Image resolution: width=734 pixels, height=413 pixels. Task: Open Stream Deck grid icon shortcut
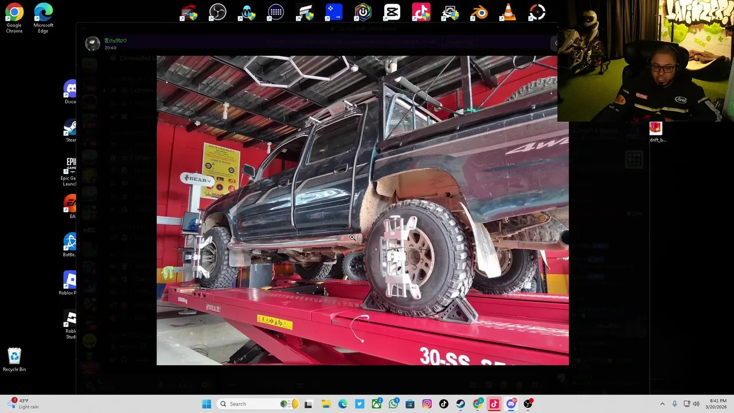point(276,12)
